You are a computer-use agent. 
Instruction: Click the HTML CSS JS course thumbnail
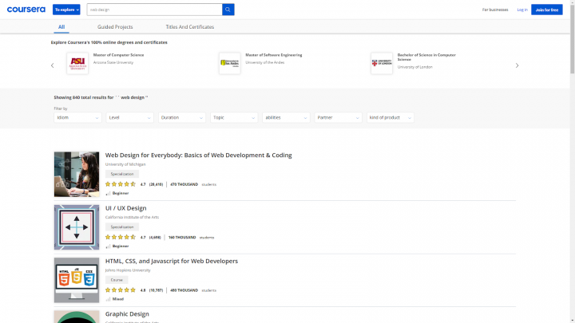(77, 280)
